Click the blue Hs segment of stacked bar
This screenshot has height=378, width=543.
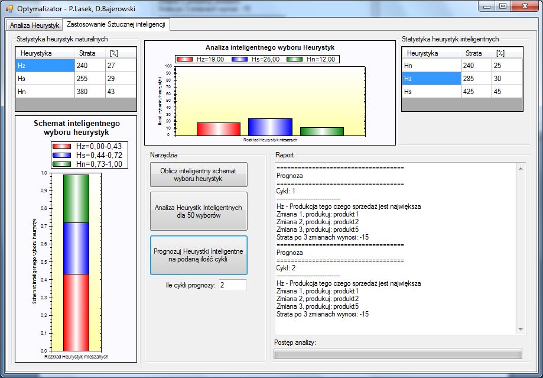[76, 248]
